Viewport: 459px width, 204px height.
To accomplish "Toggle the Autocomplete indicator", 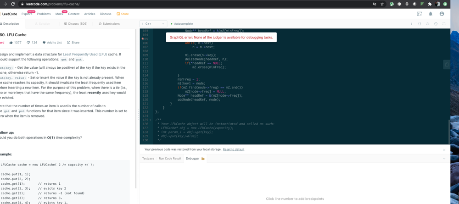I will [182, 24].
